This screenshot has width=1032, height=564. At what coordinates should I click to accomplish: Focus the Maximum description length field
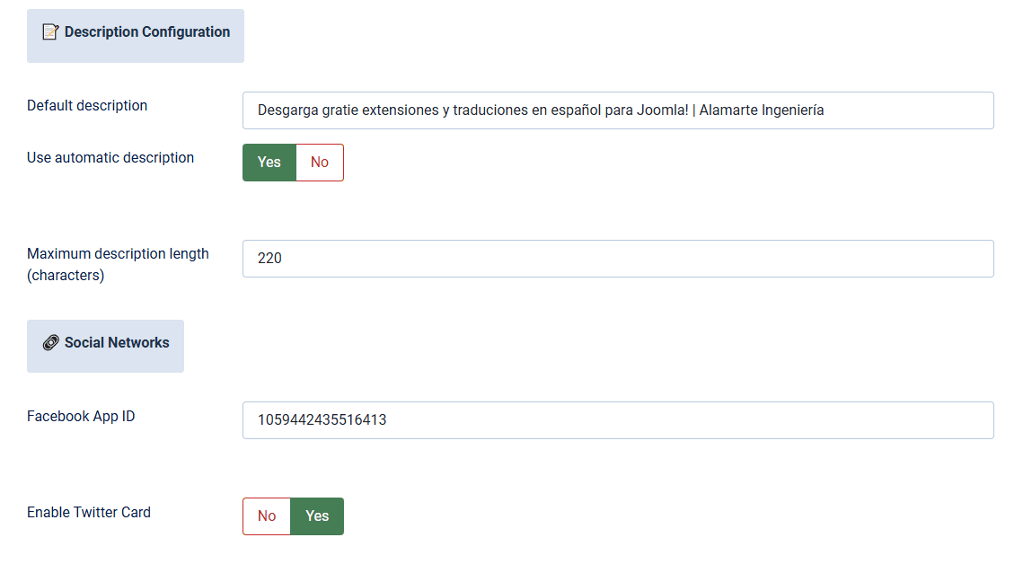(618, 259)
